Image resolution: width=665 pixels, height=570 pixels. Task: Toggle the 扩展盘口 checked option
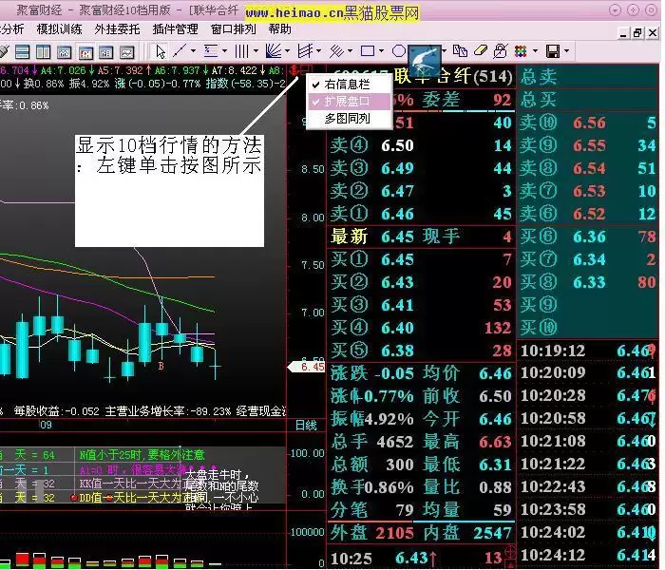coord(346,102)
